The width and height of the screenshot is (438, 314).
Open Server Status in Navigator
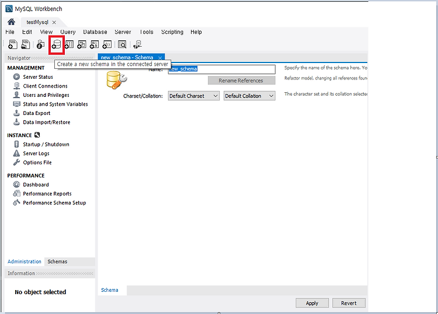38,77
